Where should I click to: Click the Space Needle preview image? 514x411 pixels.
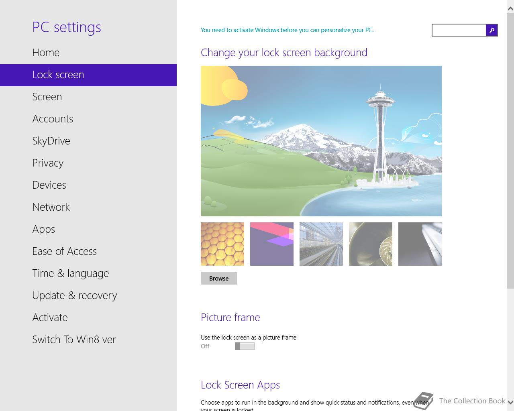point(321,141)
